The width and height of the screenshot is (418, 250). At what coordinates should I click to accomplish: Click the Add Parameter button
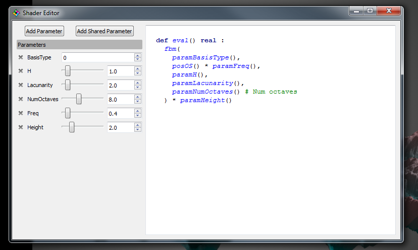click(x=44, y=31)
